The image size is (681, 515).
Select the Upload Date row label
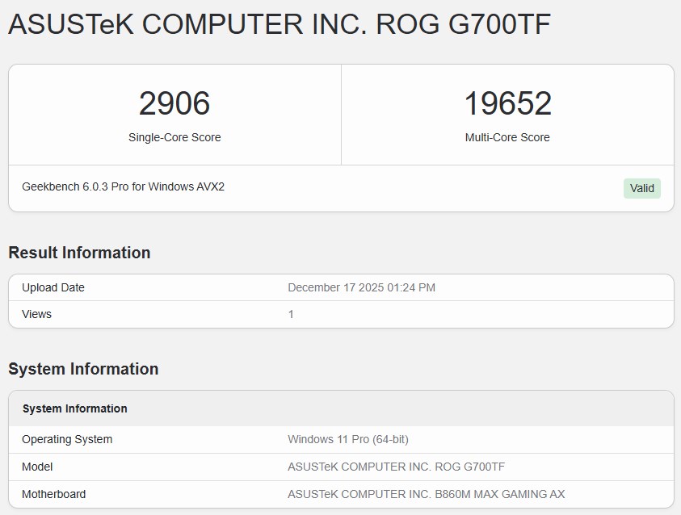pyautogui.click(x=53, y=287)
